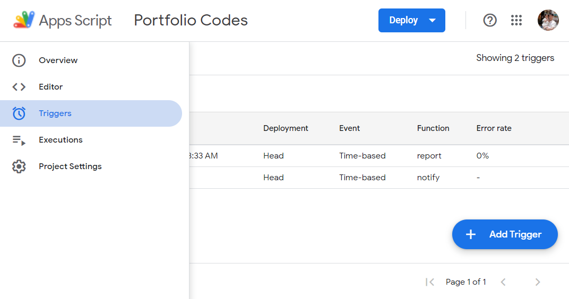Viewport: 569px width, 299px height.
Task: Expand the Deploy dropdown arrow
Action: coord(432,20)
